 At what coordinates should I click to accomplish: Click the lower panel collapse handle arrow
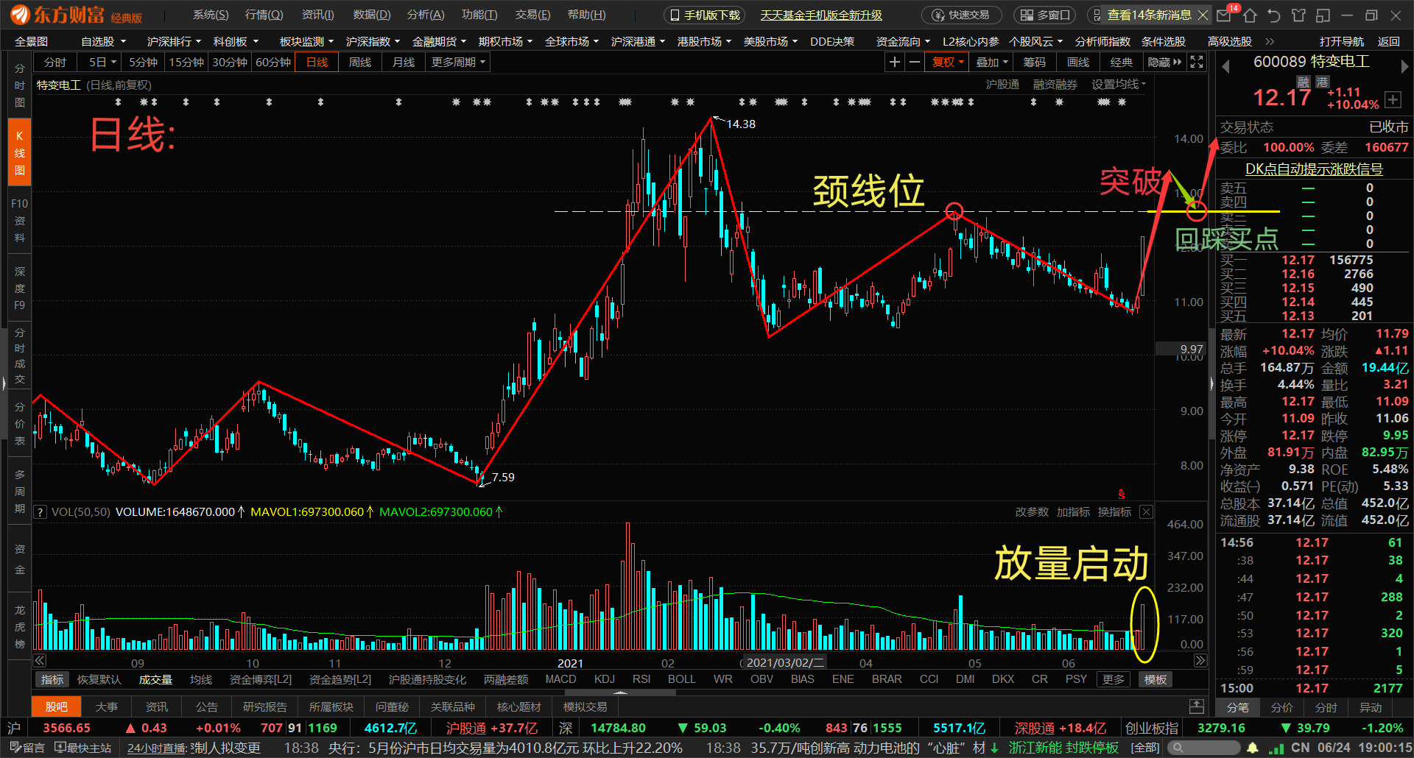tap(621, 693)
